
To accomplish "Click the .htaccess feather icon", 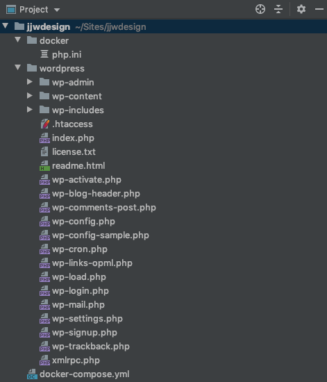I will [x=45, y=124].
